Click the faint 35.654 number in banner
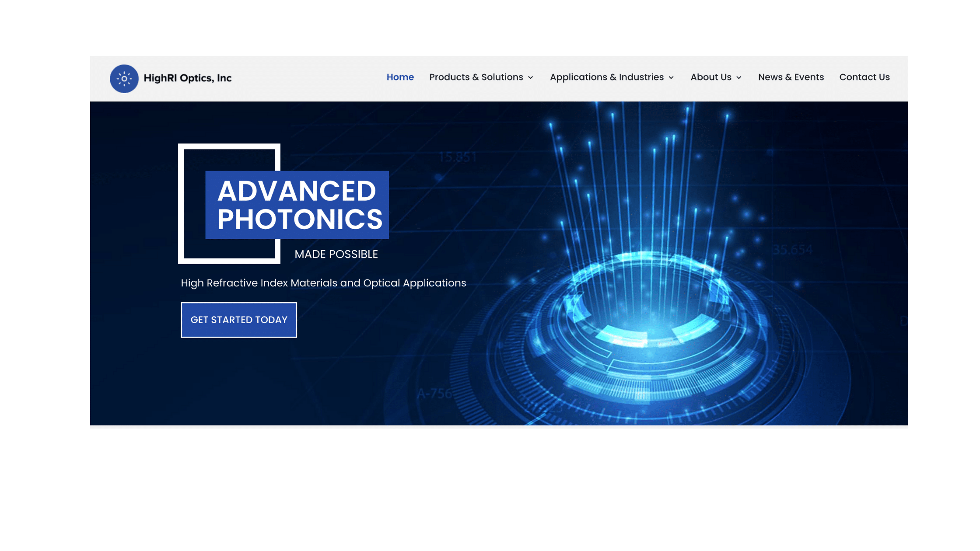 (792, 250)
